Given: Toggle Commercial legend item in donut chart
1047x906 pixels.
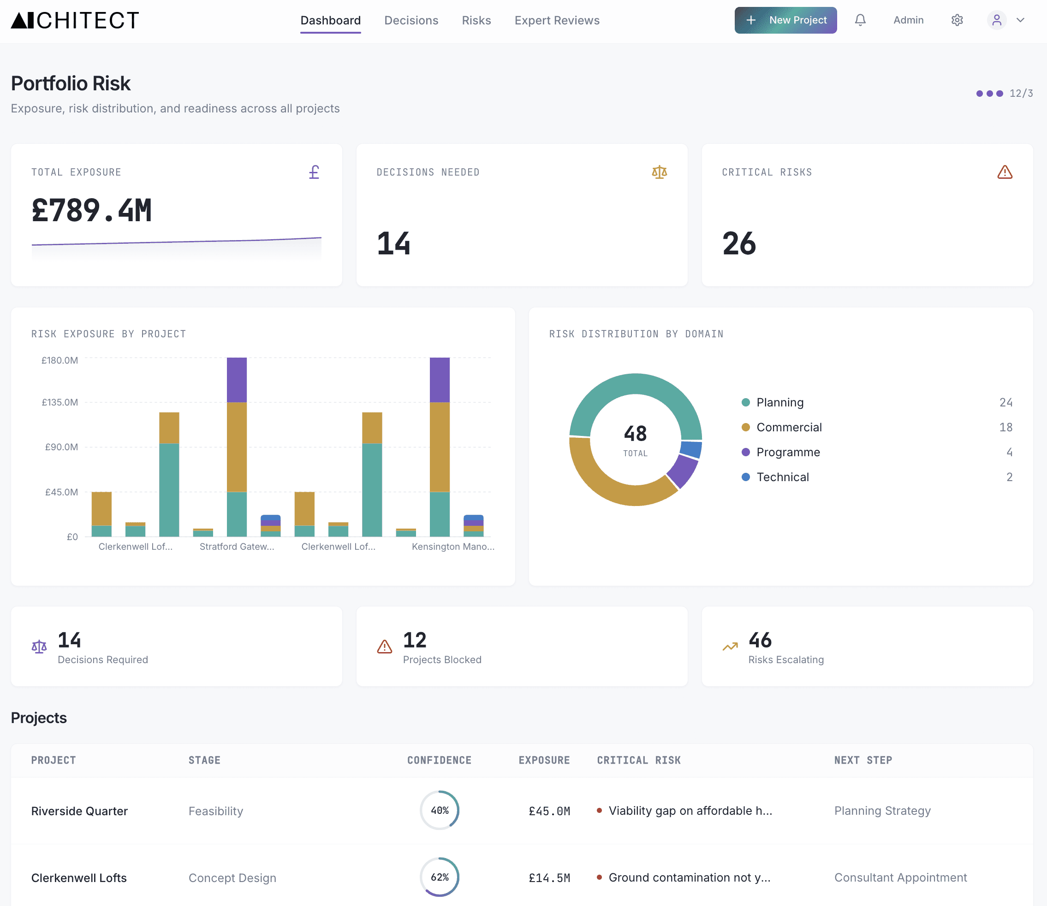Looking at the screenshot, I should pyautogui.click(x=788, y=427).
